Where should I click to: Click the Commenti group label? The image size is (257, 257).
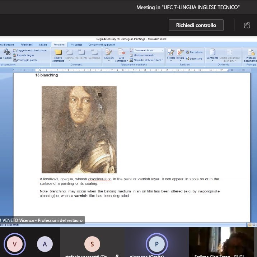click(76, 65)
